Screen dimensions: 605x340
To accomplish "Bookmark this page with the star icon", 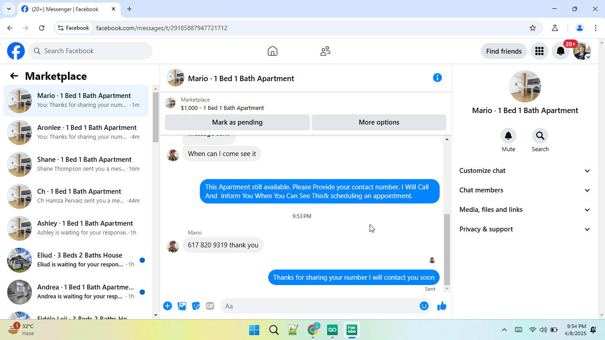I will 533,28.
